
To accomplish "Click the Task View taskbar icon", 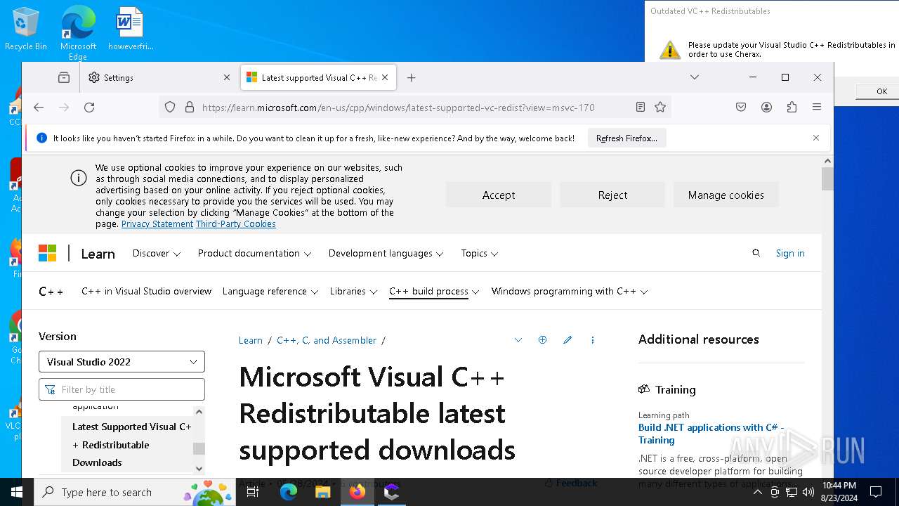I will [x=253, y=492].
